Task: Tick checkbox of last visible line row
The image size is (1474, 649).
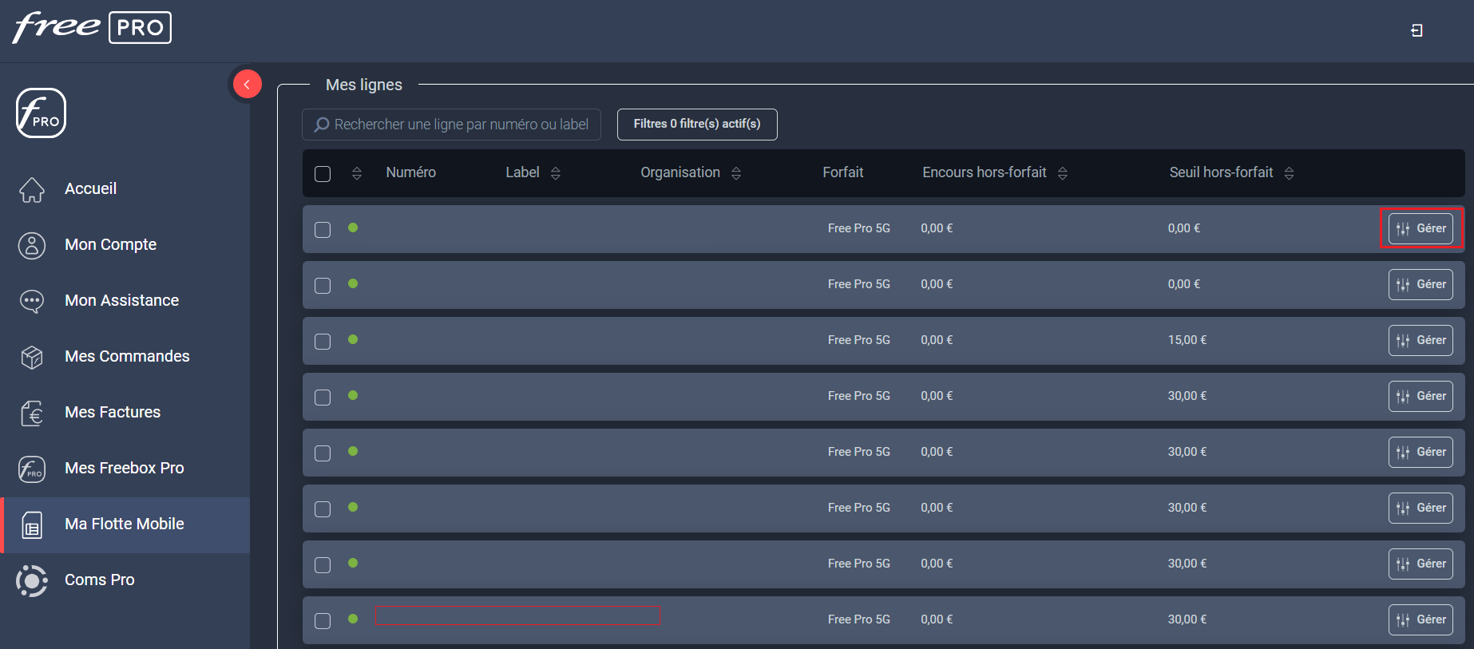Action: [x=323, y=621]
